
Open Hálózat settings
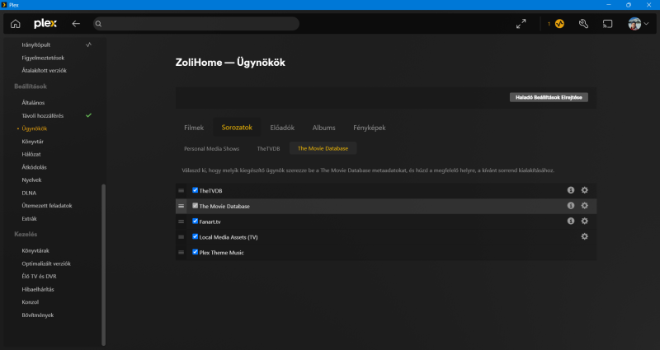tap(31, 154)
